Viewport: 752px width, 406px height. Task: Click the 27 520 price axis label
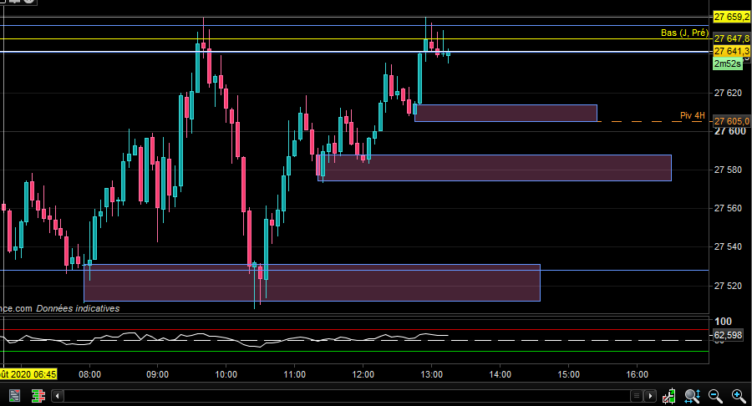(728, 286)
